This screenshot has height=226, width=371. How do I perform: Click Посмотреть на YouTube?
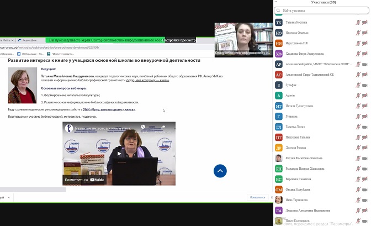[84, 180]
